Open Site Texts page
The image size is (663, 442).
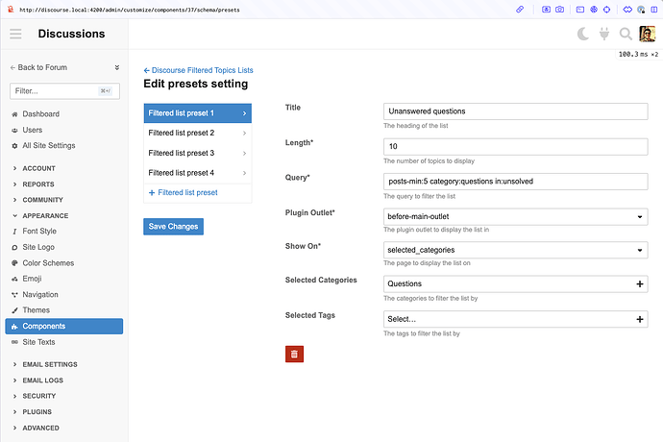(38, 342)
